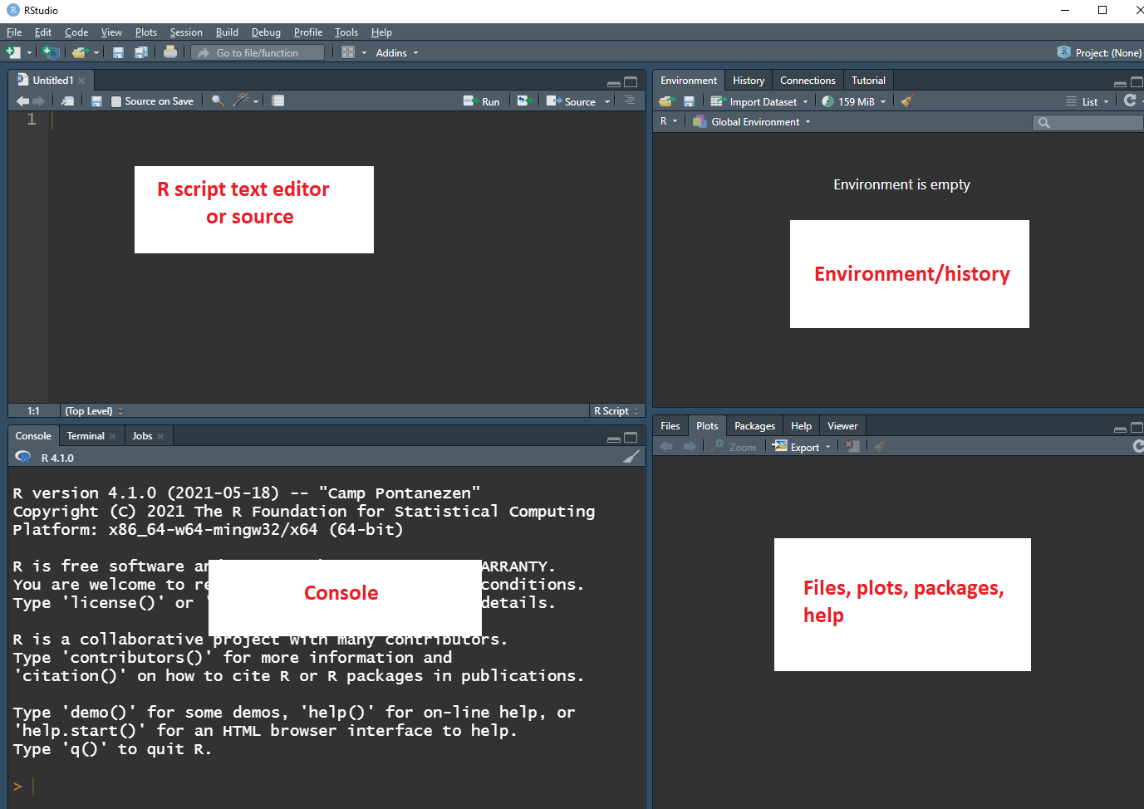This screenshot has height=809, width=1144.
Task: Click the Run button
Action: coord(483,101)
